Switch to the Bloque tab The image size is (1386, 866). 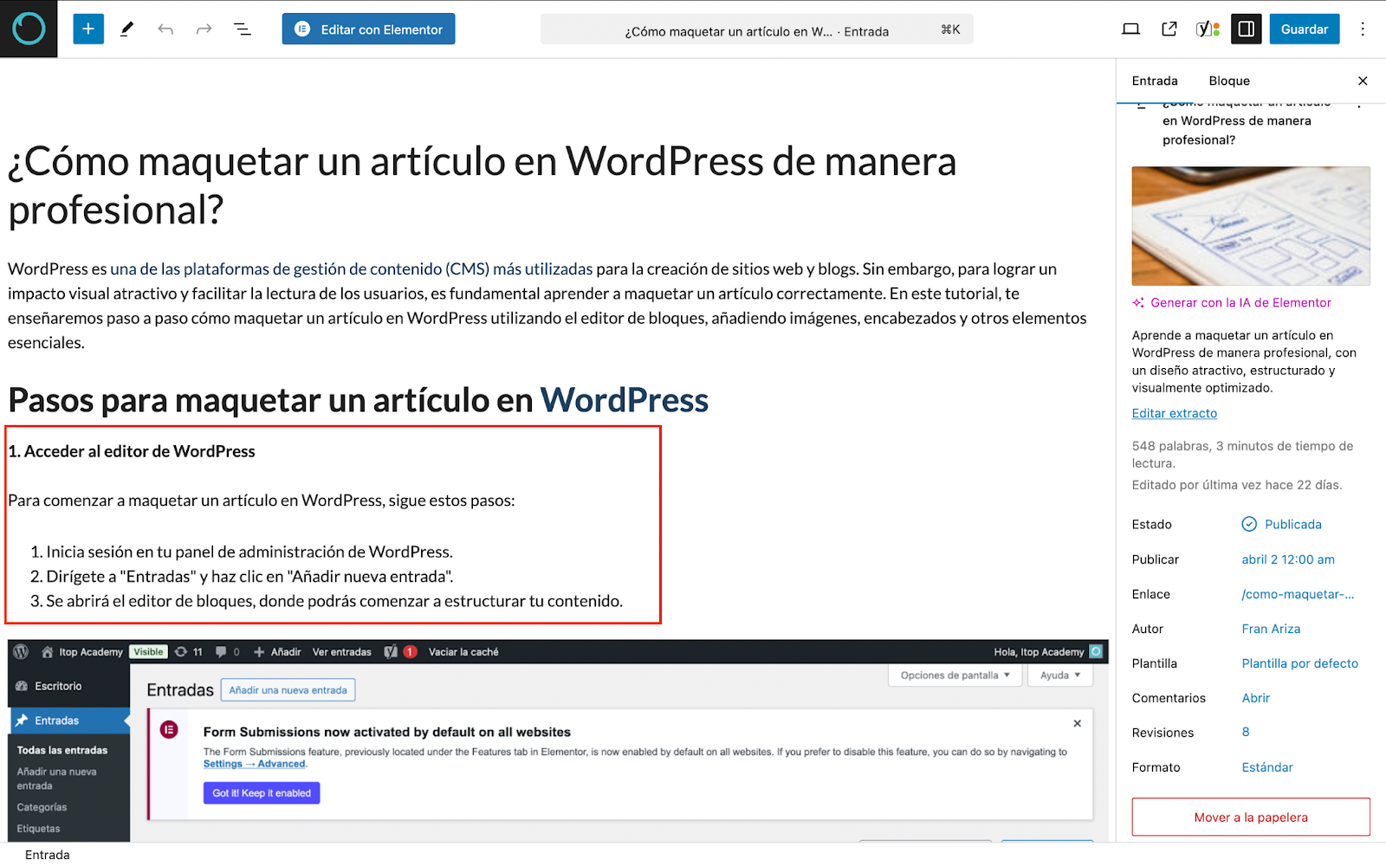[1229, 81]
